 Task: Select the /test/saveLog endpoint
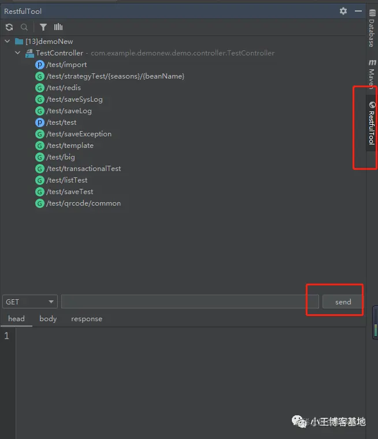point(69,111)
